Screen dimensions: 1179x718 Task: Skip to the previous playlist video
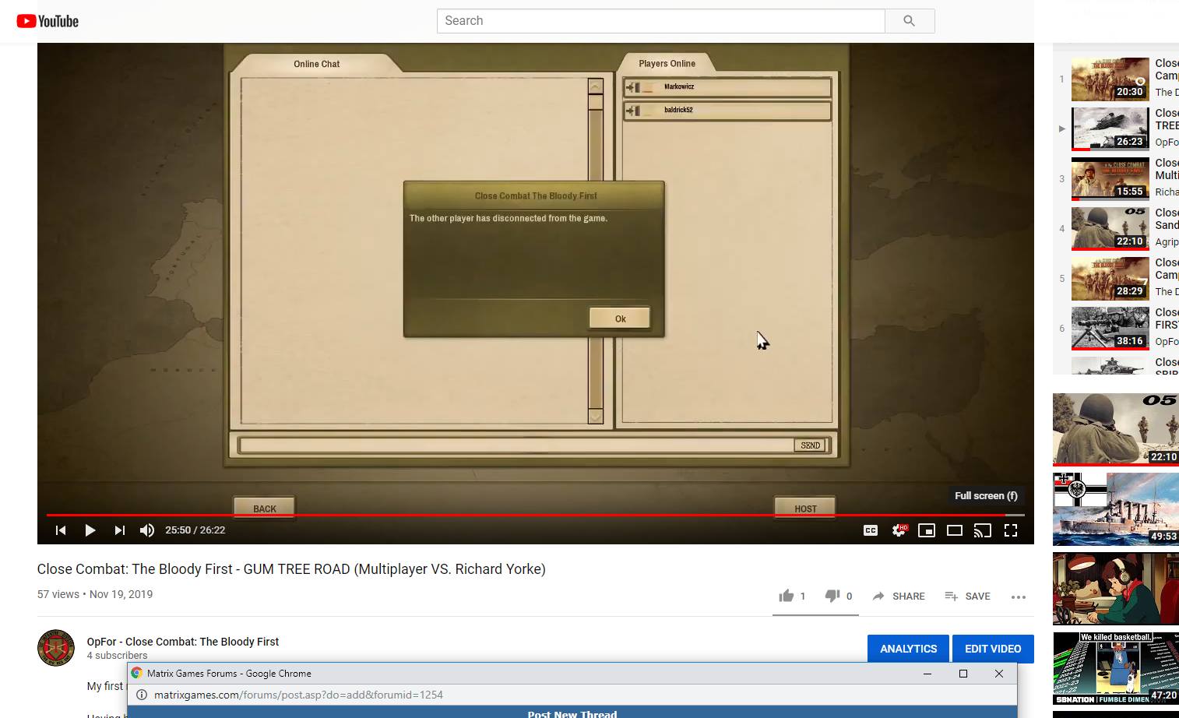61,530
